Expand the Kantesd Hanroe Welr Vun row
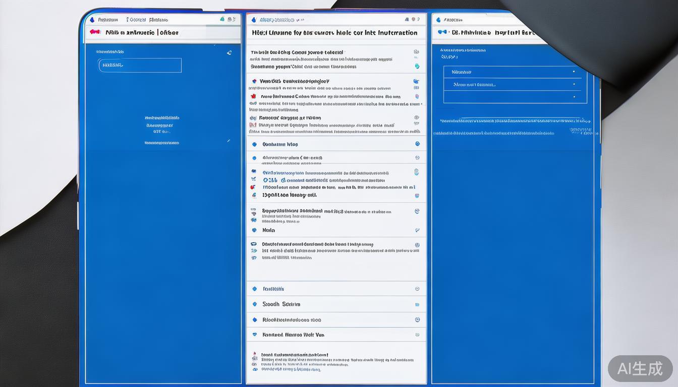 click(417, 335)
